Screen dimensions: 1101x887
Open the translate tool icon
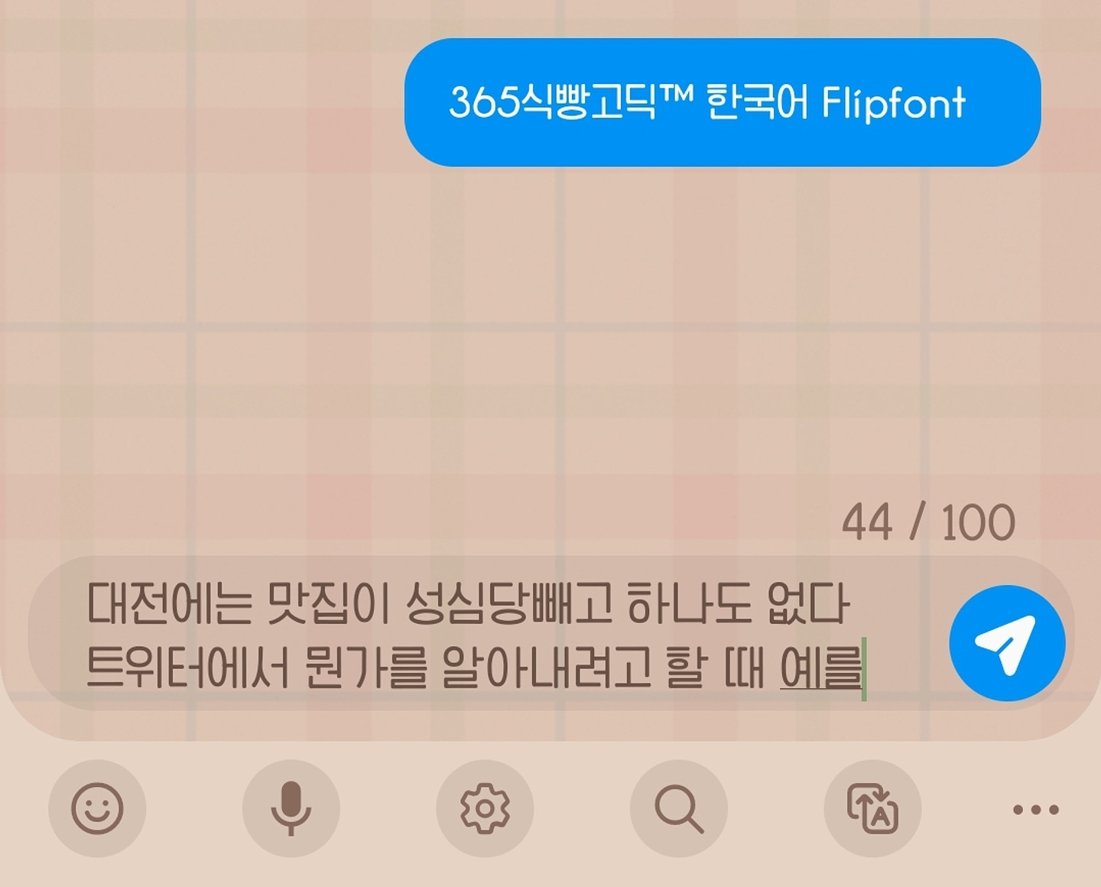point(872,808)
